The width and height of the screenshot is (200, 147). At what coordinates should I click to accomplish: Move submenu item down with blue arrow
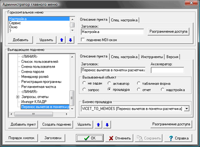107,125
